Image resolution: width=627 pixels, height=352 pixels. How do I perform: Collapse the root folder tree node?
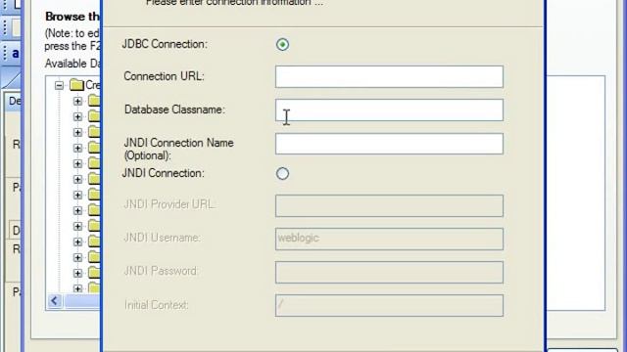(59, 85)
